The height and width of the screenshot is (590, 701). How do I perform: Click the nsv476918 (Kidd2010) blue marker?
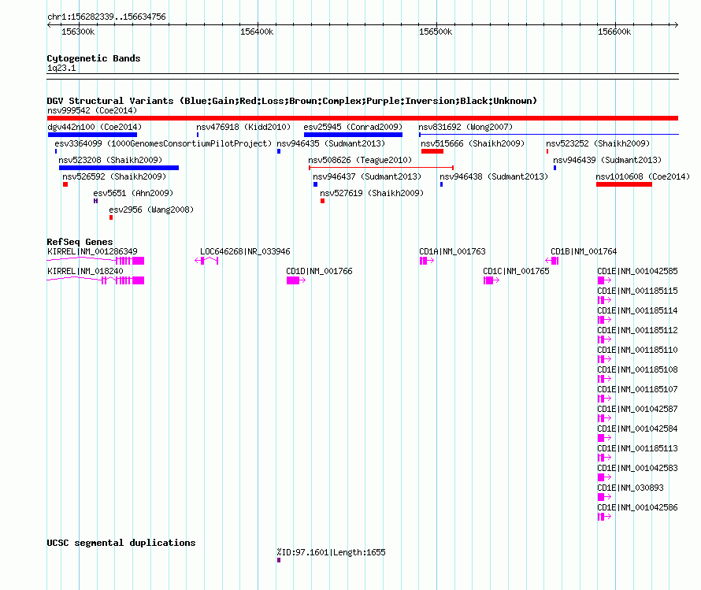(198, 135)
